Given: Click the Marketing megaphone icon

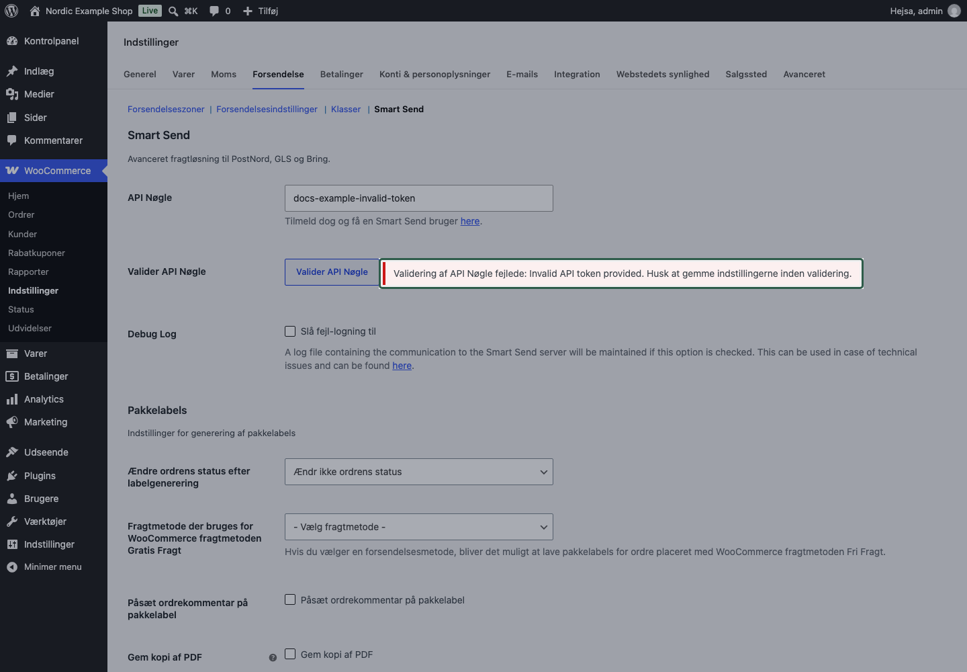Looking at the screenshot, I should (x=12, y=422).
